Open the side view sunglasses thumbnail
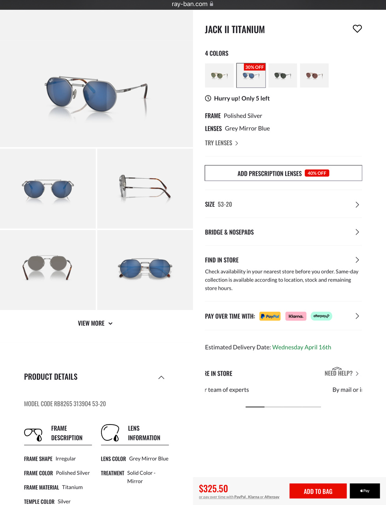The width and height of the screenshot is (386, 505). click(x=145, y=188)
